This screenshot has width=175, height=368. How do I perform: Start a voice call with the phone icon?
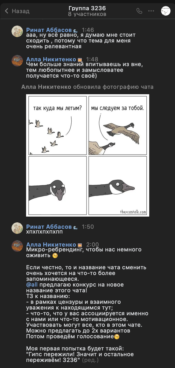pyautogui.click(x=139, y=11)
